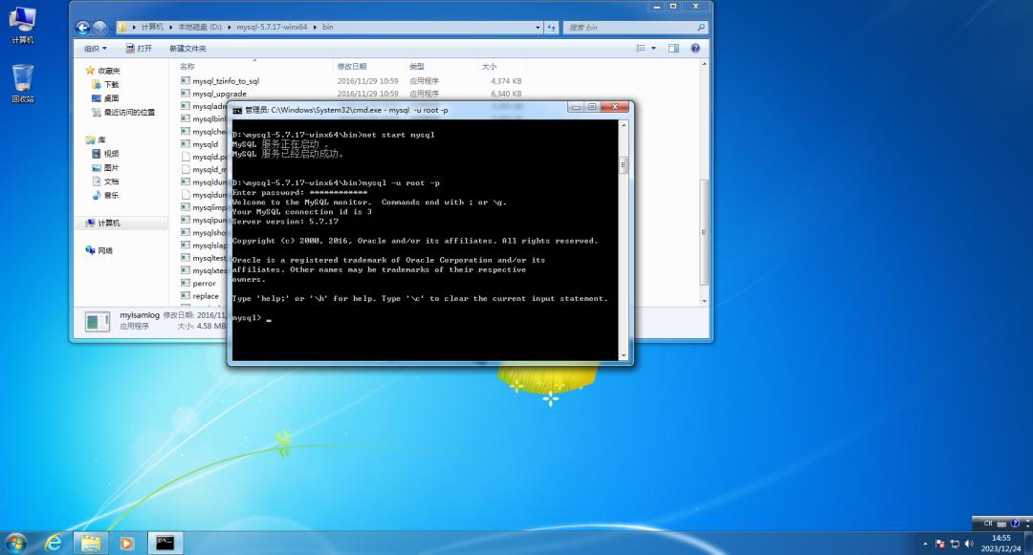This screenshot has height=555, width=1033.
Task: Click language bar help icon
Action: (x=1015, y=523)
